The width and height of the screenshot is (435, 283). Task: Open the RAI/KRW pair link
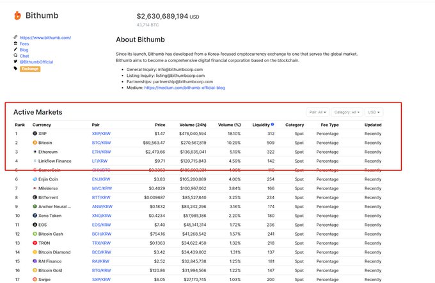[100, 261]
